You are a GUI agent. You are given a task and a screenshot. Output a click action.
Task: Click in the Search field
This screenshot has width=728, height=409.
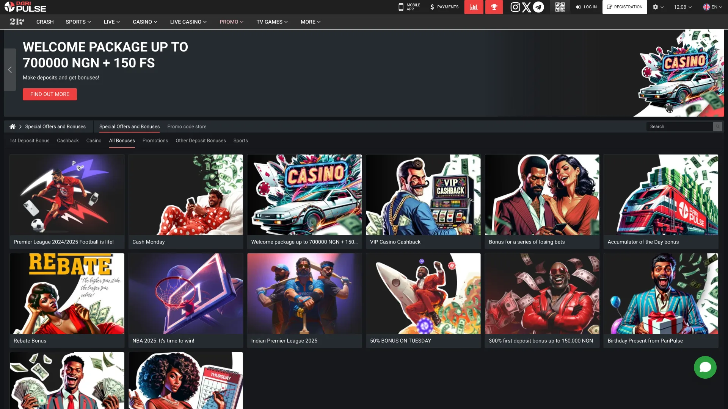(x=679, y=126)
